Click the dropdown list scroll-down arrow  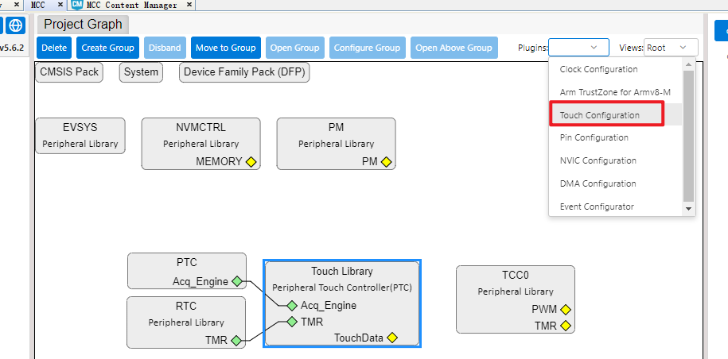pos(689,210)
